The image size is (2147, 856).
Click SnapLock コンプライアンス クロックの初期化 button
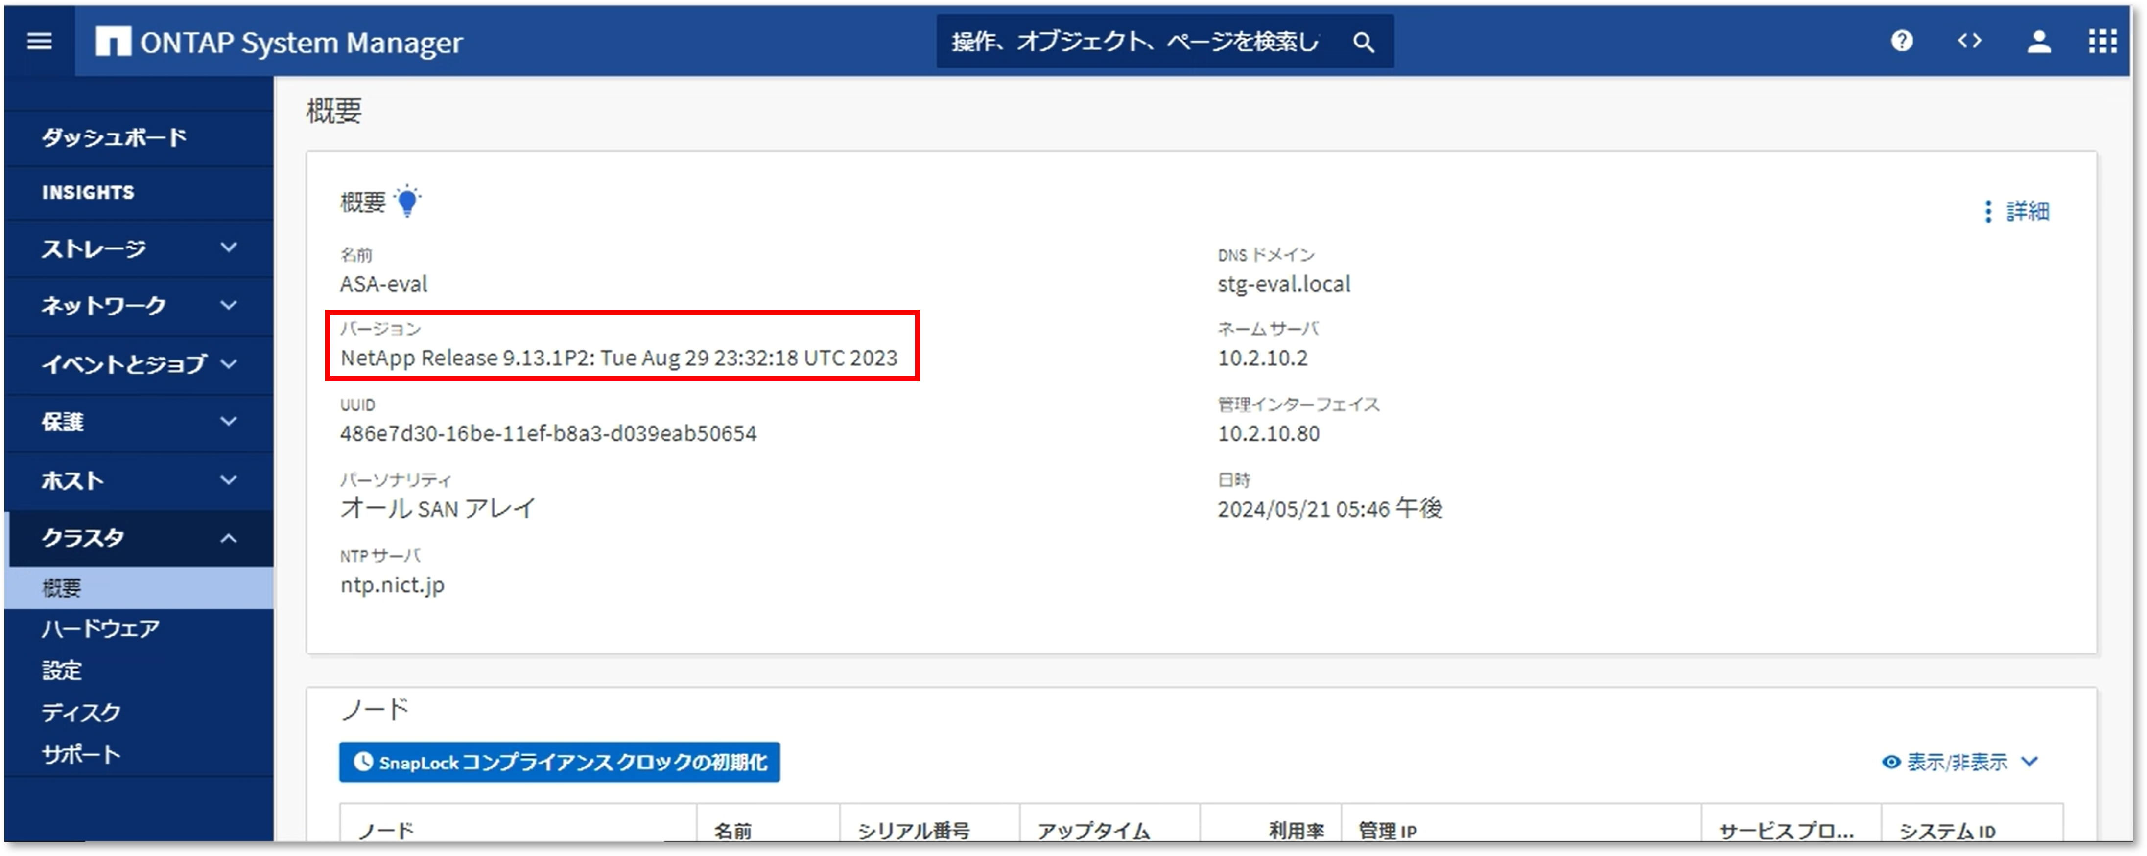559,762
